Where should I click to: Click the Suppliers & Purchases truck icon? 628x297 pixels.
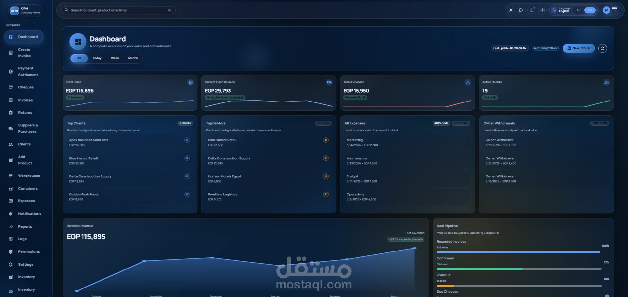point(11,128)
